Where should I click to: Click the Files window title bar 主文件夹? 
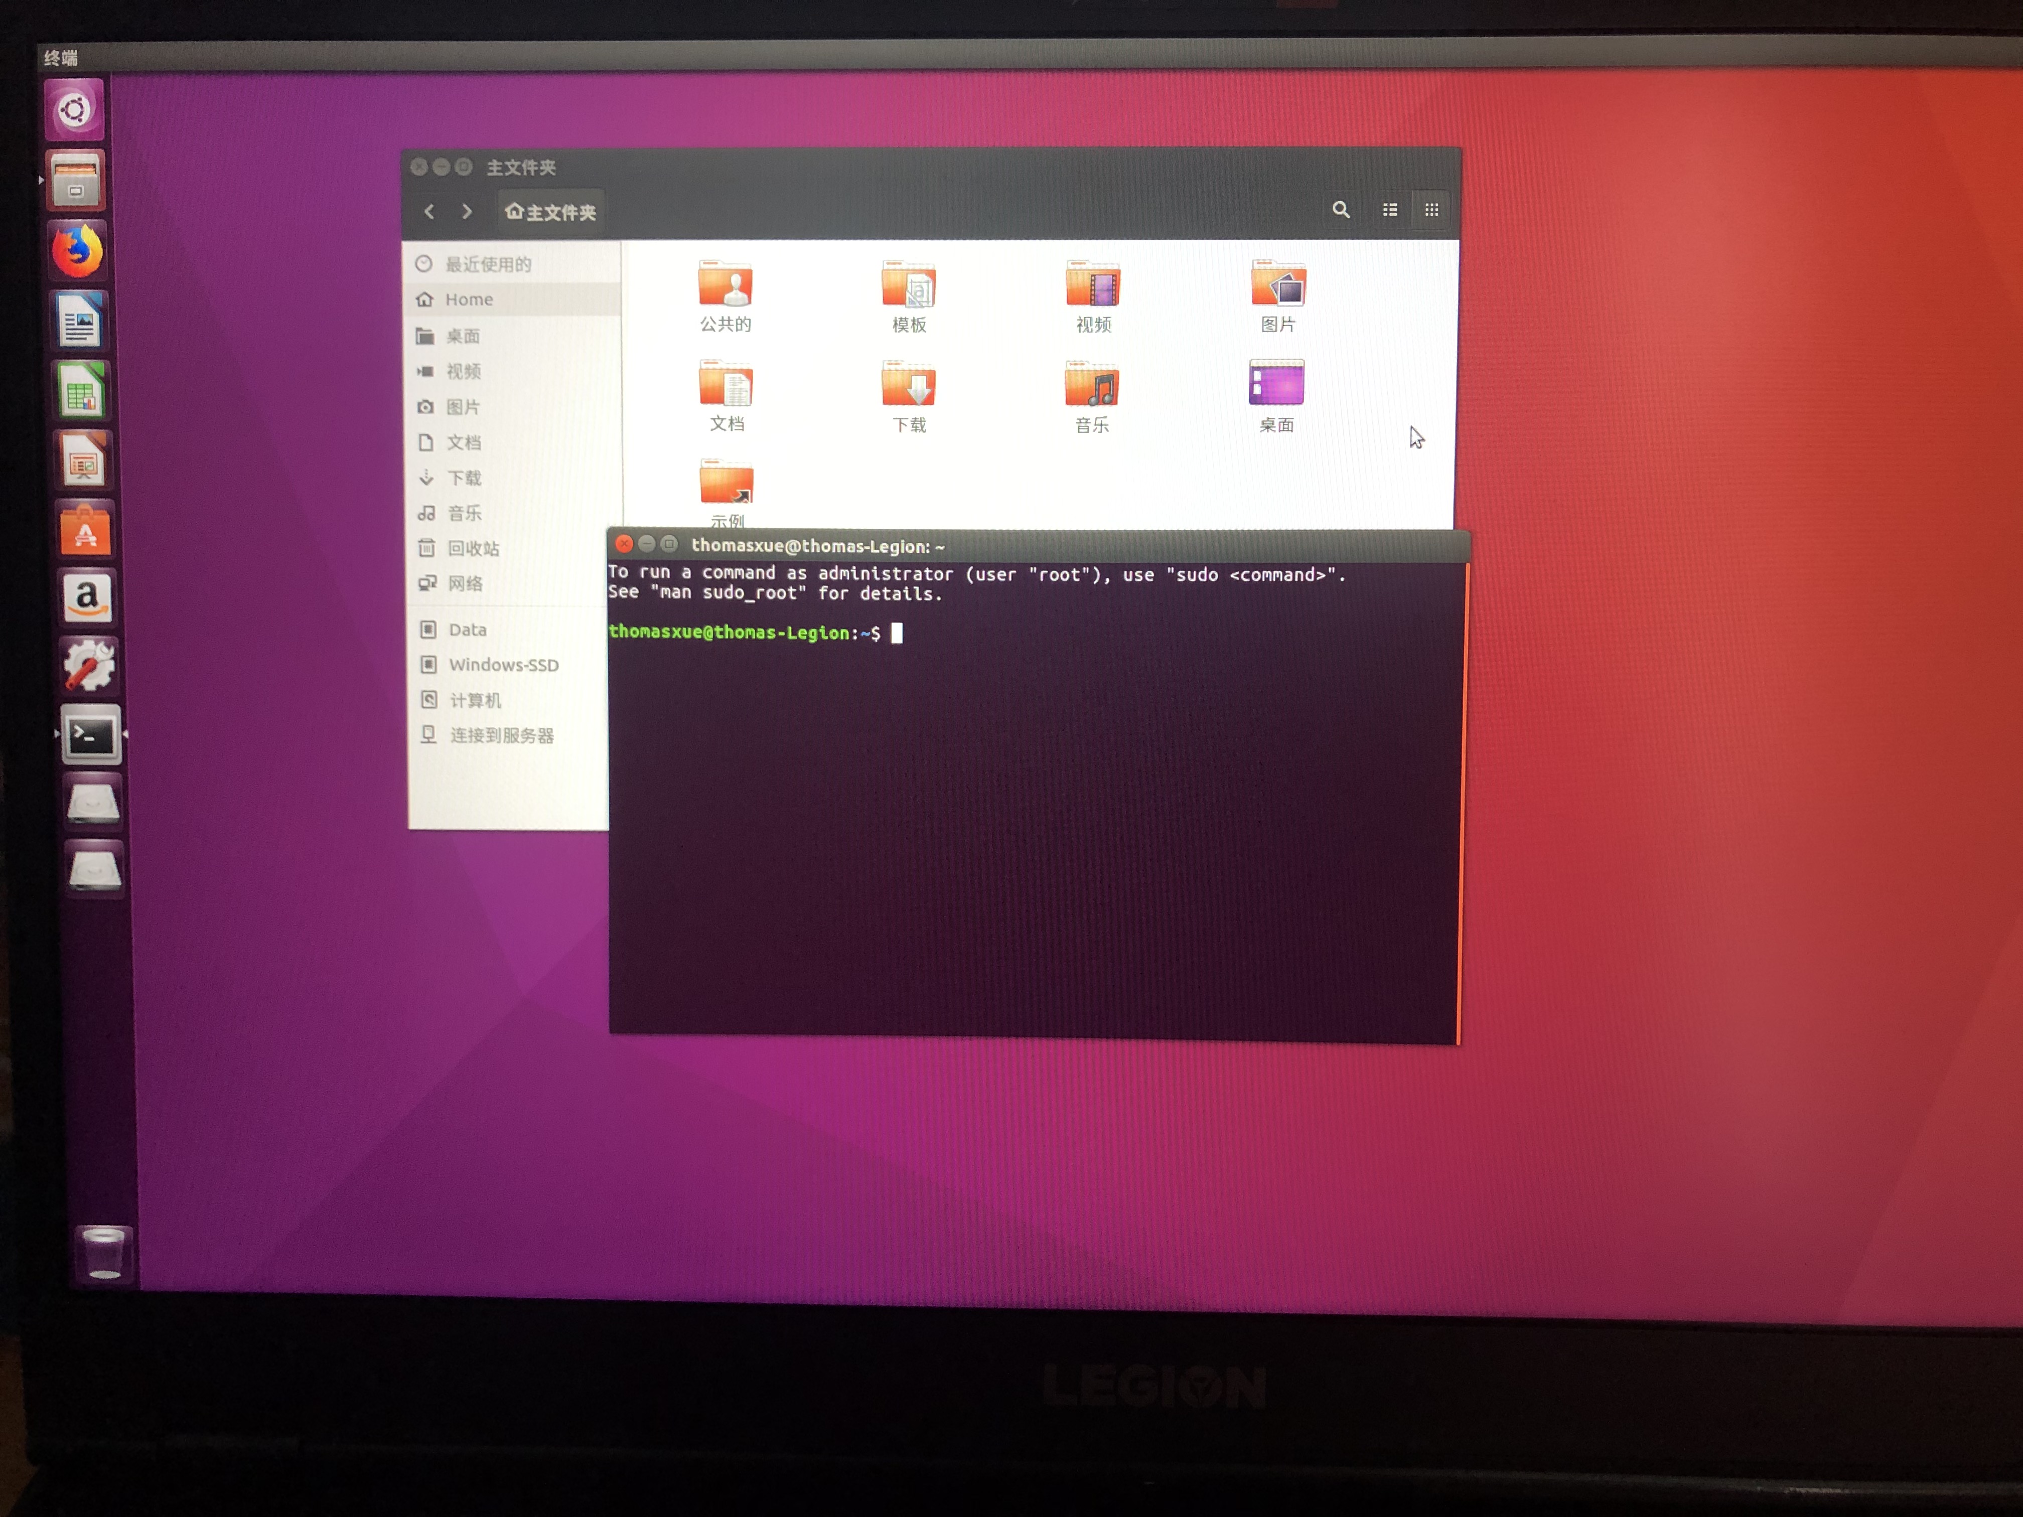tap(521, 168)
